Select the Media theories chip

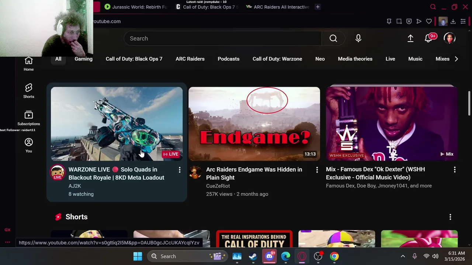[x=355, y=59]
